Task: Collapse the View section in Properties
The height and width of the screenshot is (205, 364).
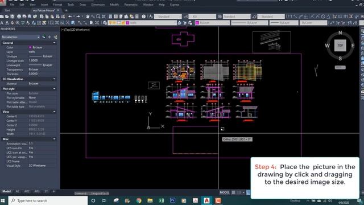Action: [55, 112]
